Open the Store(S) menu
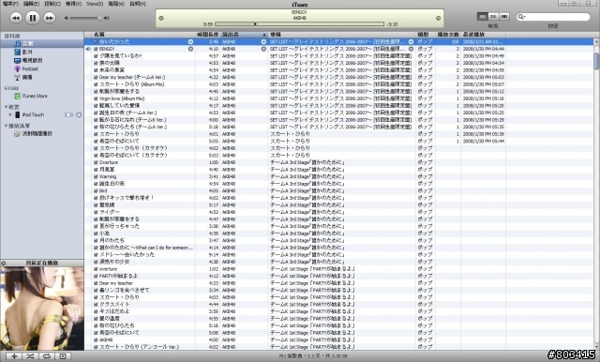The height and width of the screenshot is (362, 600). click(95, 4)
